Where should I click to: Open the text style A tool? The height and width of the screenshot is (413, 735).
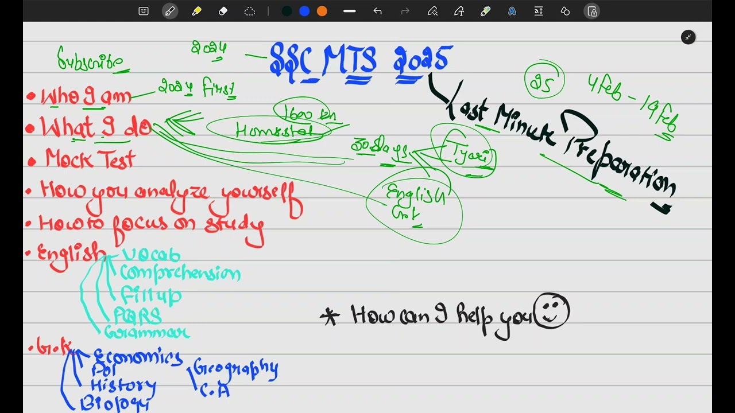pyautogui.click(x=512, y=11)
